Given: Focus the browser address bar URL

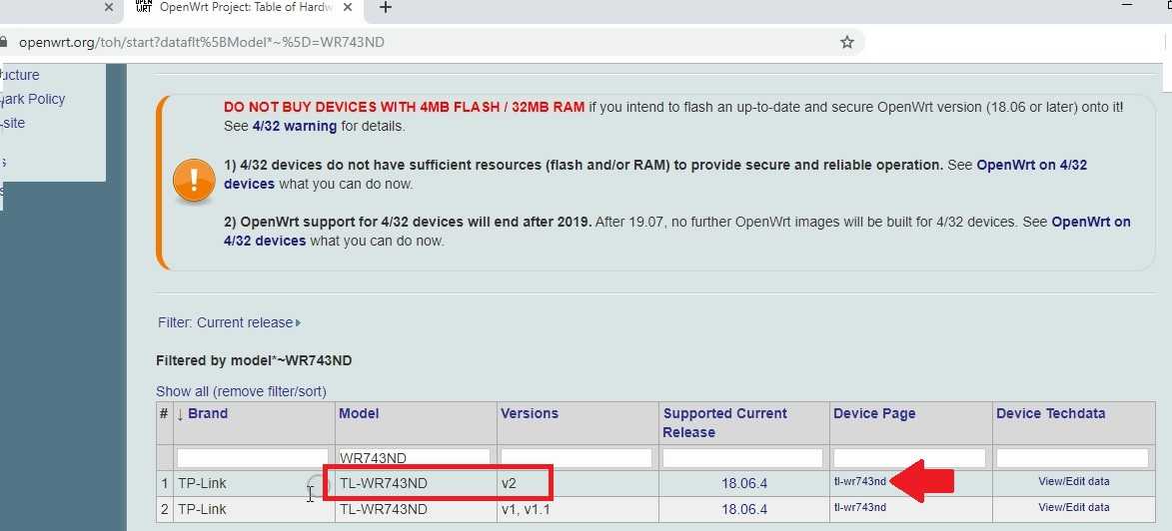Looking at the screenshot, I should [x=202, y=43].
